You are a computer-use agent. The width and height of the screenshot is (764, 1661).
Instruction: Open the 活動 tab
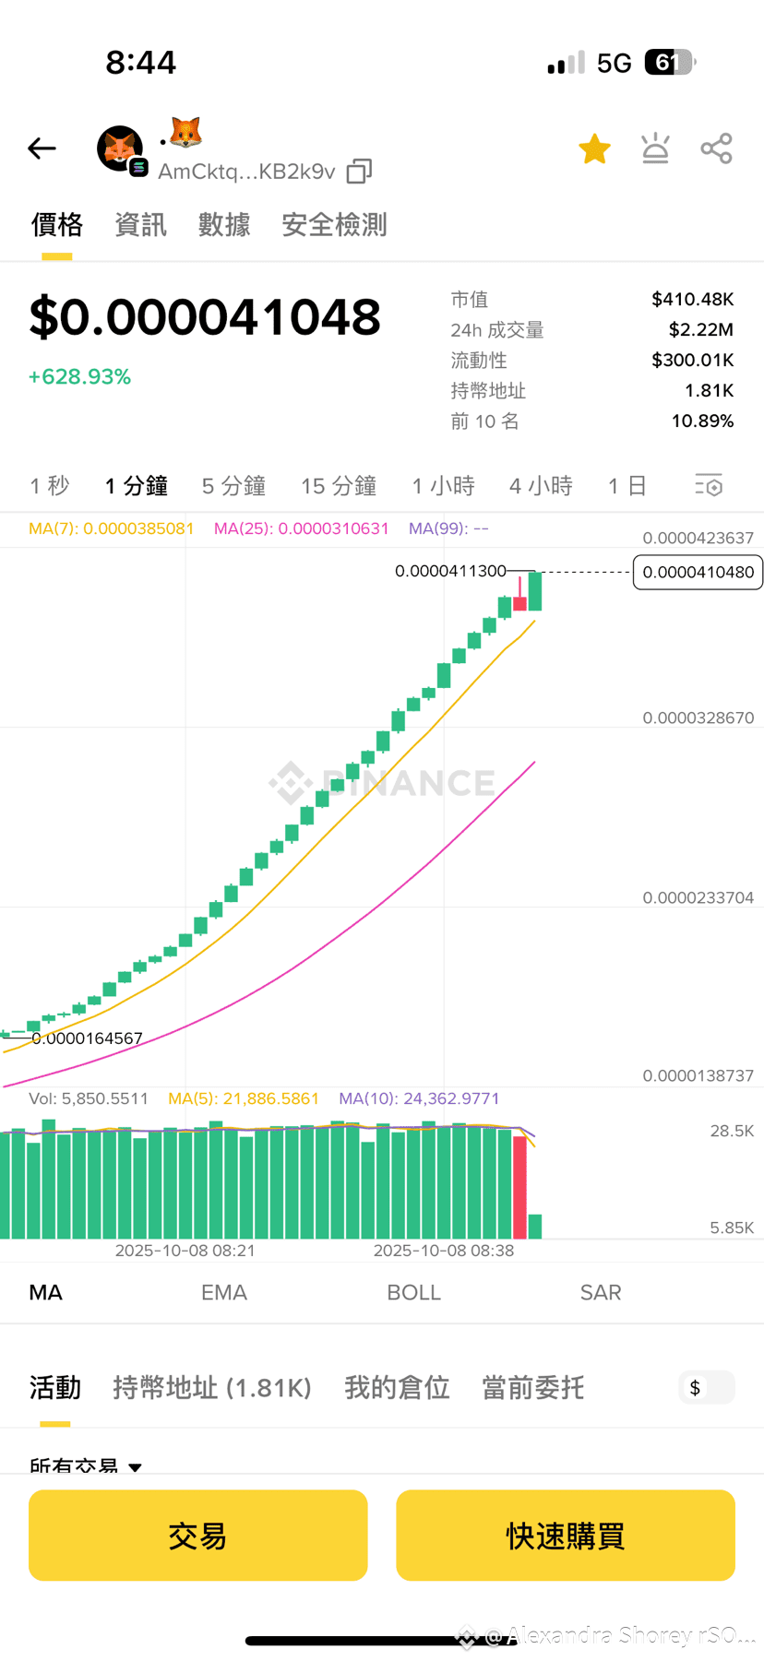point(55,1388)
